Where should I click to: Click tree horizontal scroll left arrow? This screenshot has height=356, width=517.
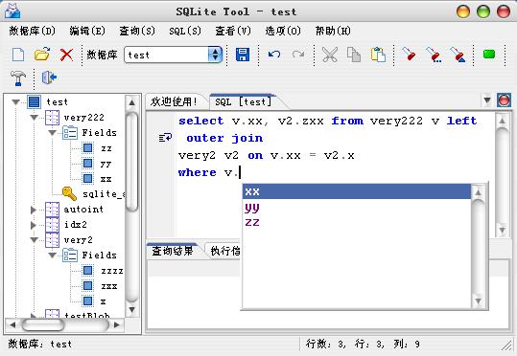pyautogui.click(x=12, y=324)
